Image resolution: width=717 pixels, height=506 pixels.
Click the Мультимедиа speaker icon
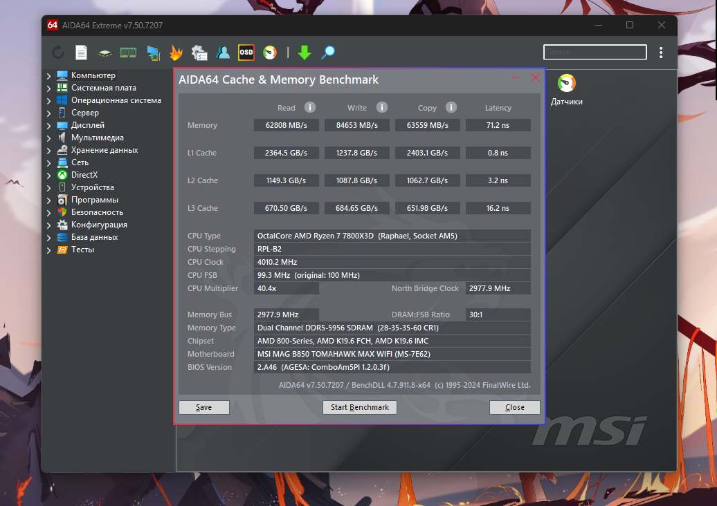click(62, 138)
